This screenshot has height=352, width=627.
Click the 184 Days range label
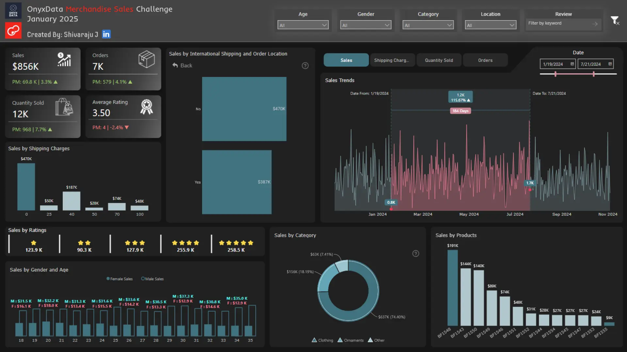[460, 111]
